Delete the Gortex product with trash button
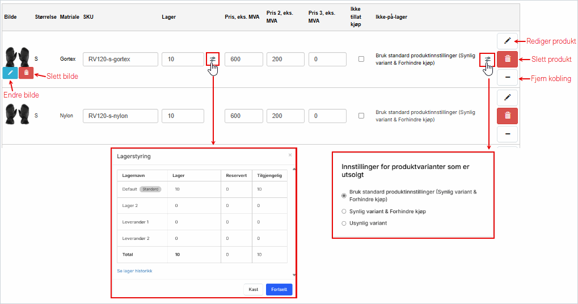Image resolution: width=578 pixels, height=304 pixels. 507,59
